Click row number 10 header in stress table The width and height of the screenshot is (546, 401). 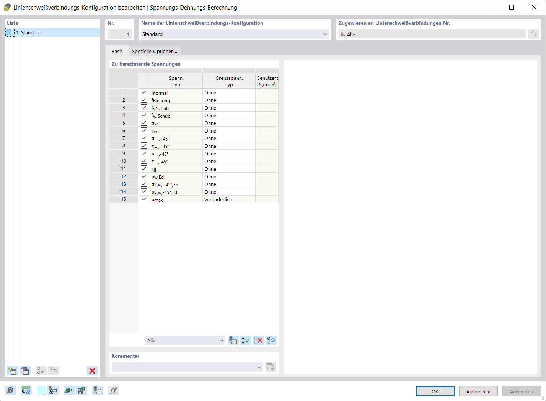click(124, 161)
